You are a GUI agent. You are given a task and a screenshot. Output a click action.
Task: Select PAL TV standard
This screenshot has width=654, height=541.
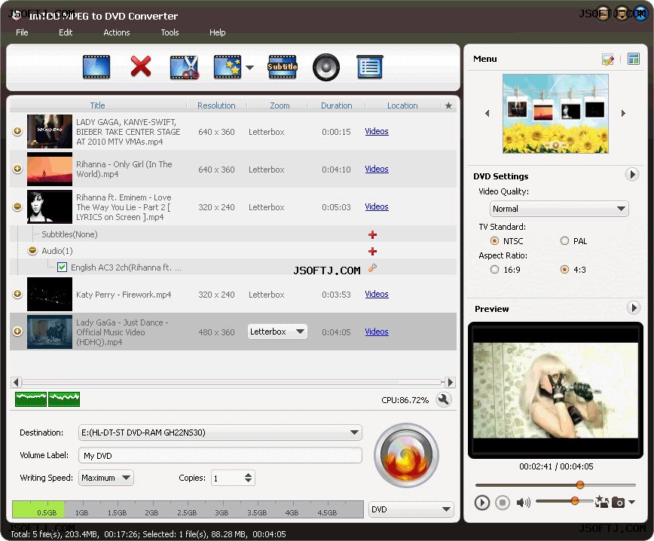pyautogui.click(x=565, y=241)
